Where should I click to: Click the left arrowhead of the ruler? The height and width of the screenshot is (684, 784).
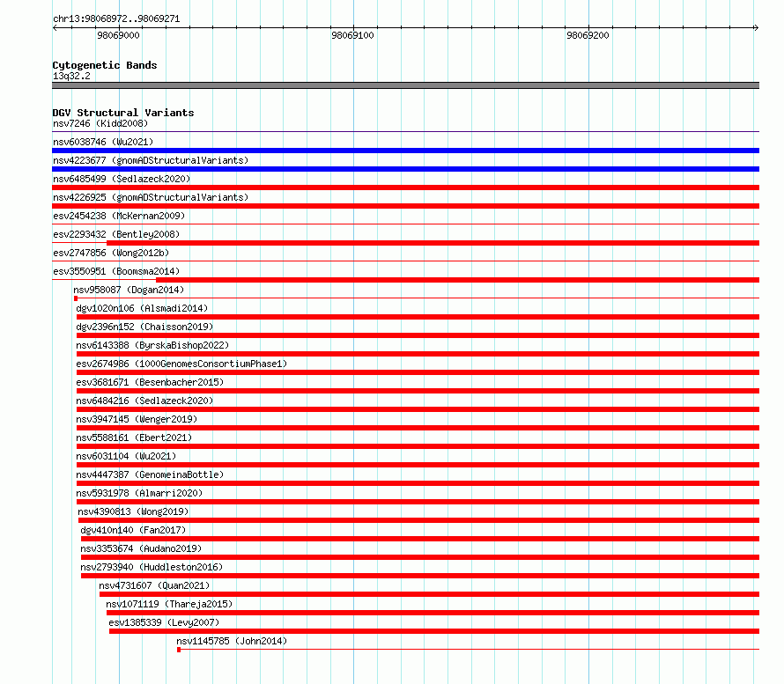pyautogui.click(x=55, y=27)
